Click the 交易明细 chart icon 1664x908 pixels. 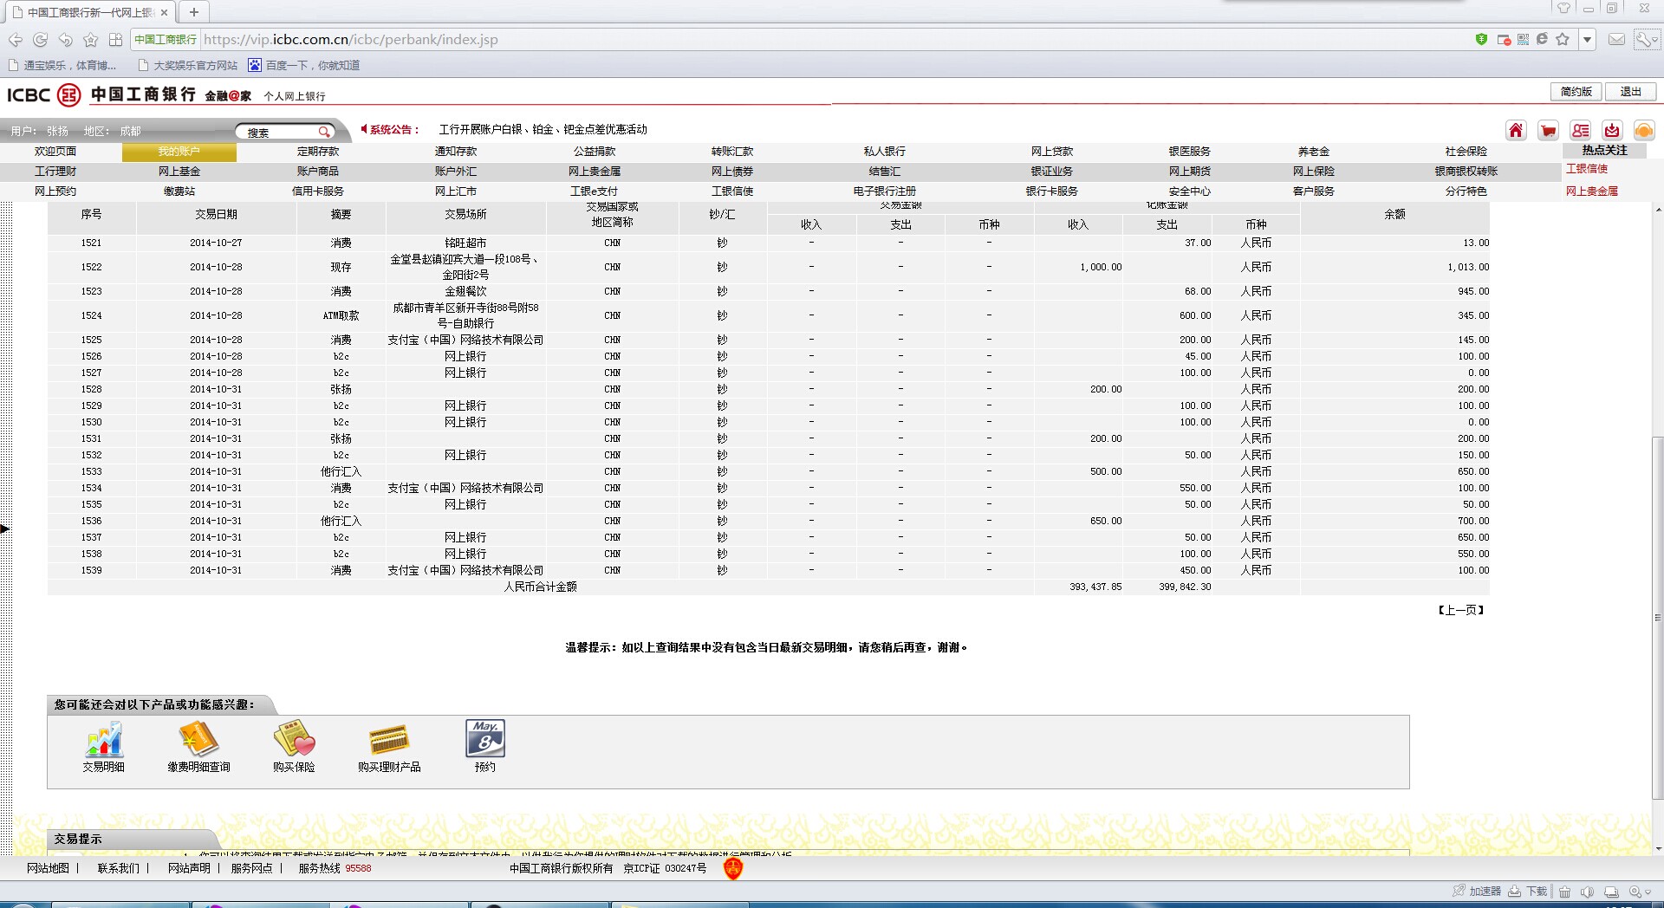[x=104, y=741]
